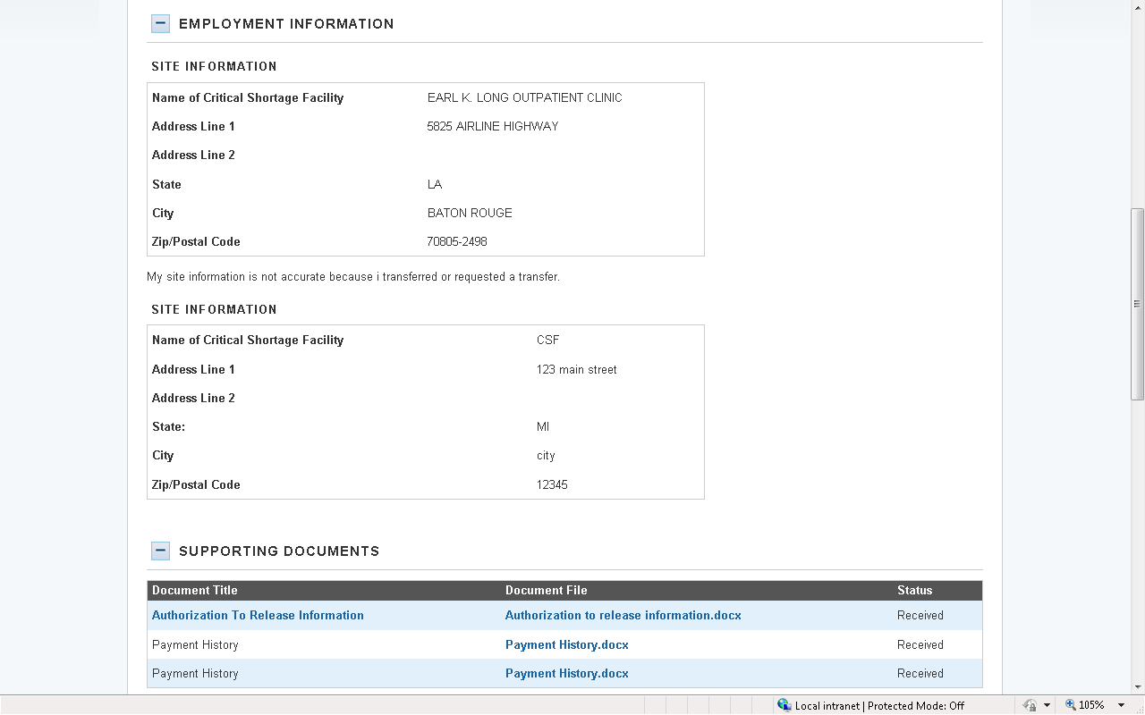Click the EMPLOYMENT INFORMATION heading
Screen dimensions: 1145x715
point(286,24)
